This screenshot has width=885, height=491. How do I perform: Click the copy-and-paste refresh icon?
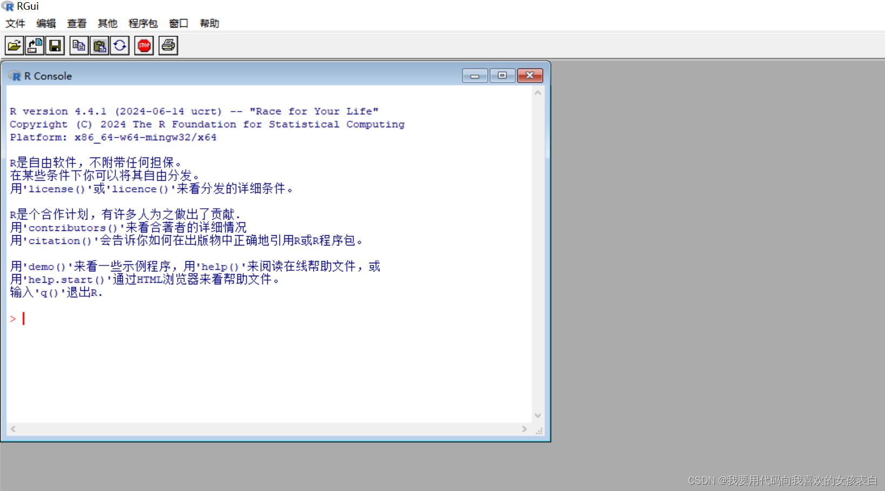coord(120,45)
